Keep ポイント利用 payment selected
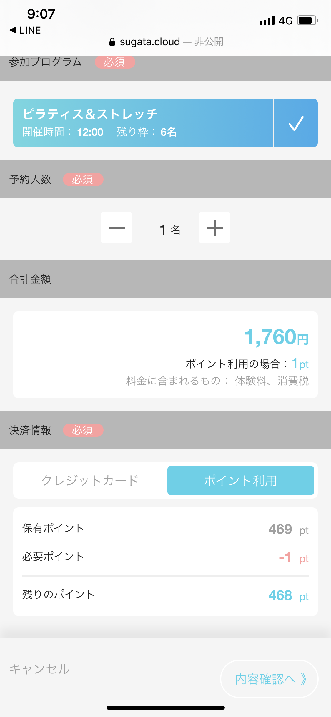Image resolution: width=331 pixels, height=717 pixels. click(x=240, y=480)
